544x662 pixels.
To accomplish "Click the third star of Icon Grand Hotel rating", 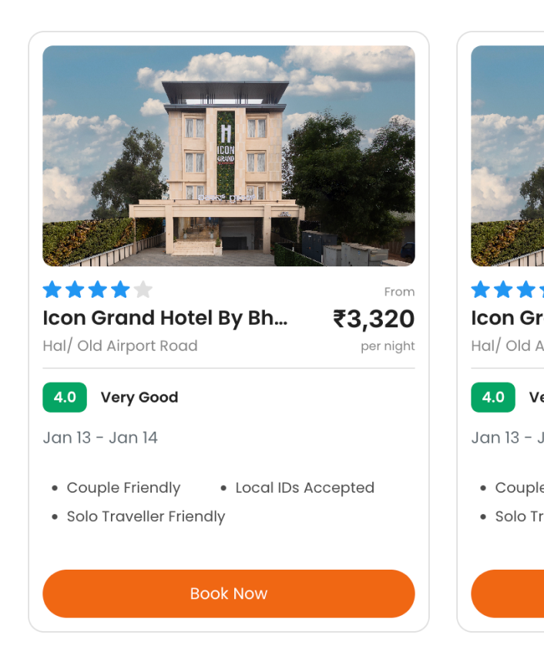I will pos(97,289).
